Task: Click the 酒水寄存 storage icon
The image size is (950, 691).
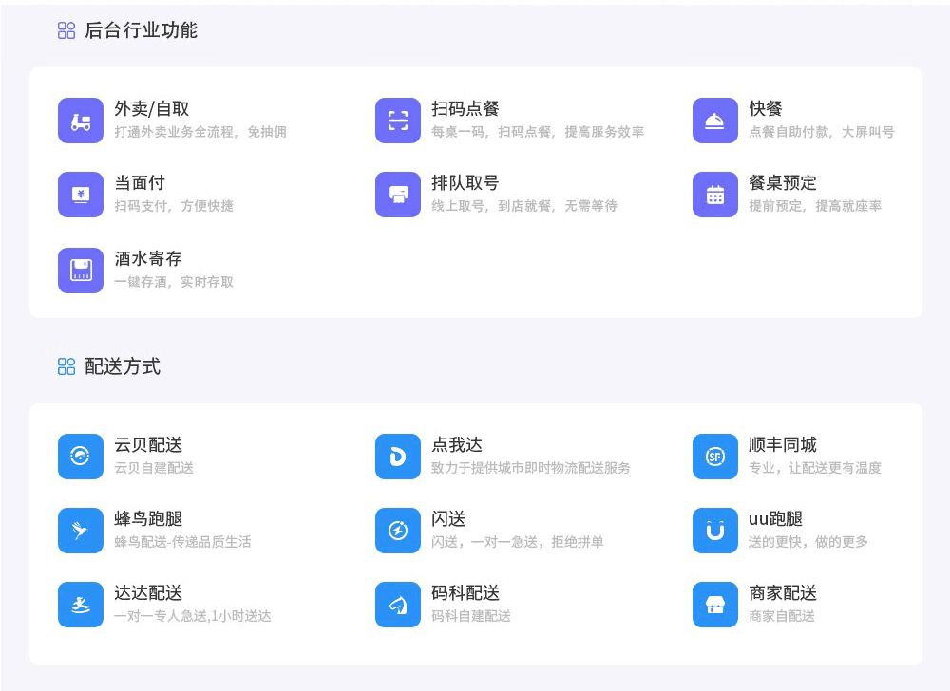Action: [81, 271]
